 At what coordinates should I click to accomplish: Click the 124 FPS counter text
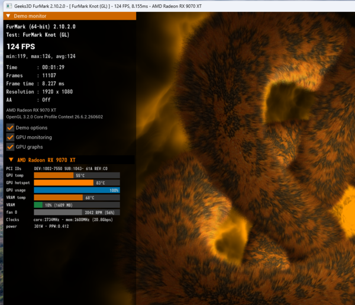[x=21, y=47]
